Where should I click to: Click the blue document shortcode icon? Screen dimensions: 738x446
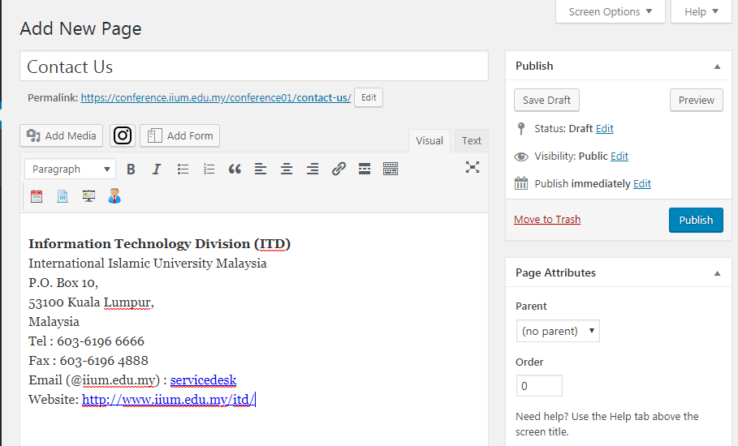click(63, 196)
